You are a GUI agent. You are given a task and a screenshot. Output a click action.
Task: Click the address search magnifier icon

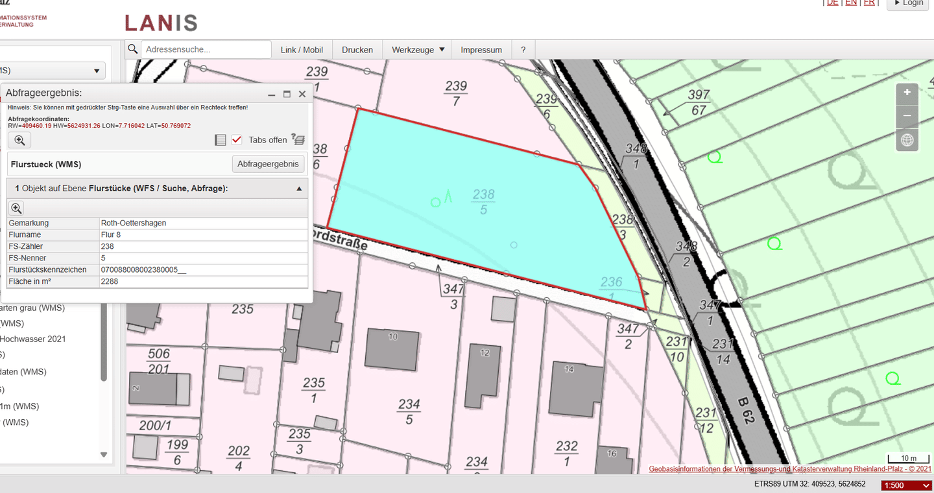(132, 49)
